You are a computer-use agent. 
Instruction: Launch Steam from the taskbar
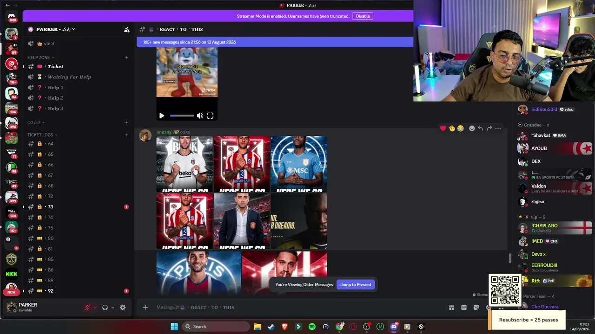pyautogui.click(x=271, y=327)
